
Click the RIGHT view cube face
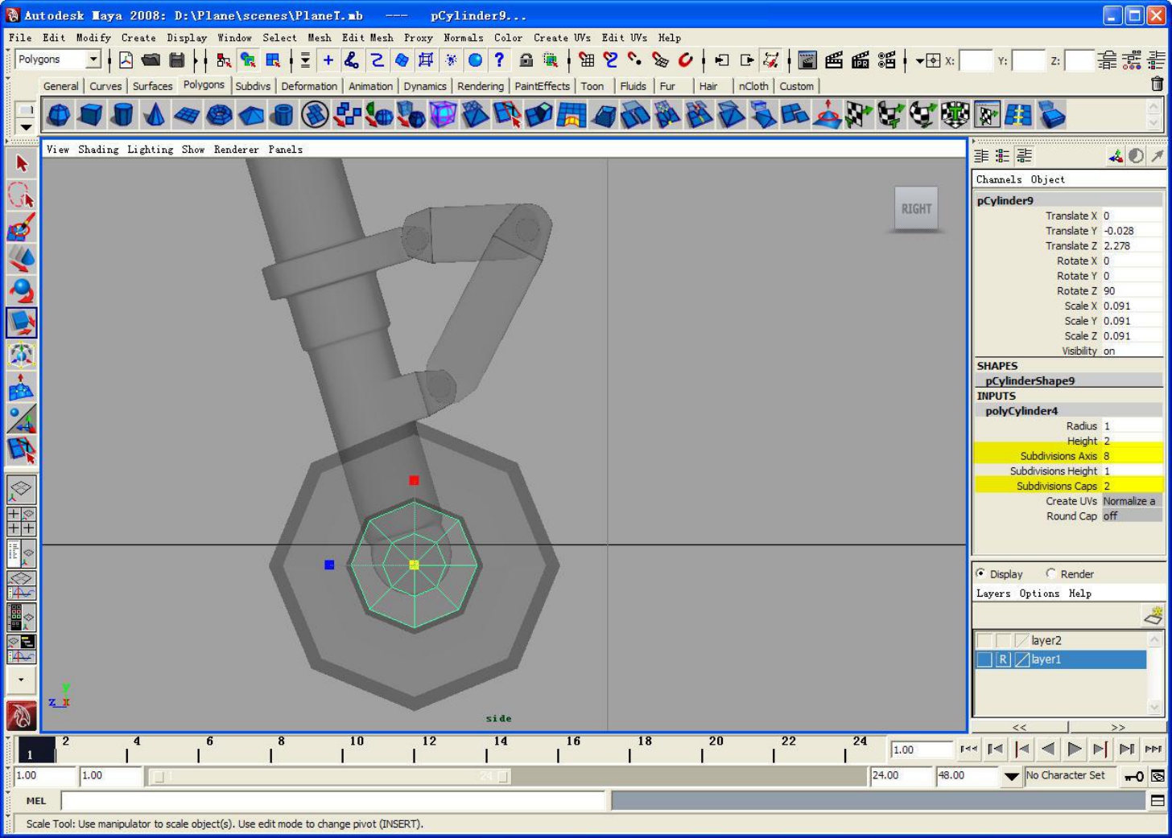[916, 209]
